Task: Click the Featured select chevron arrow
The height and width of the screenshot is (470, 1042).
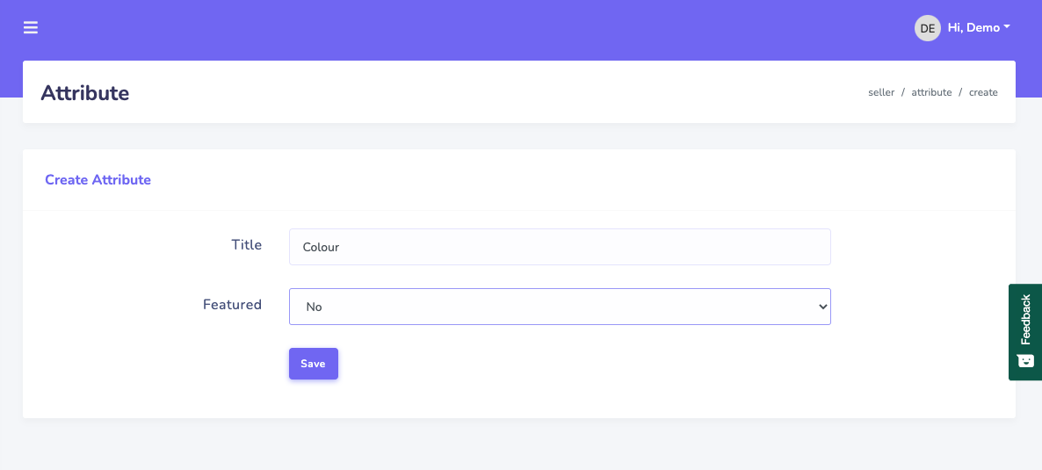Action: coord(822,307)
